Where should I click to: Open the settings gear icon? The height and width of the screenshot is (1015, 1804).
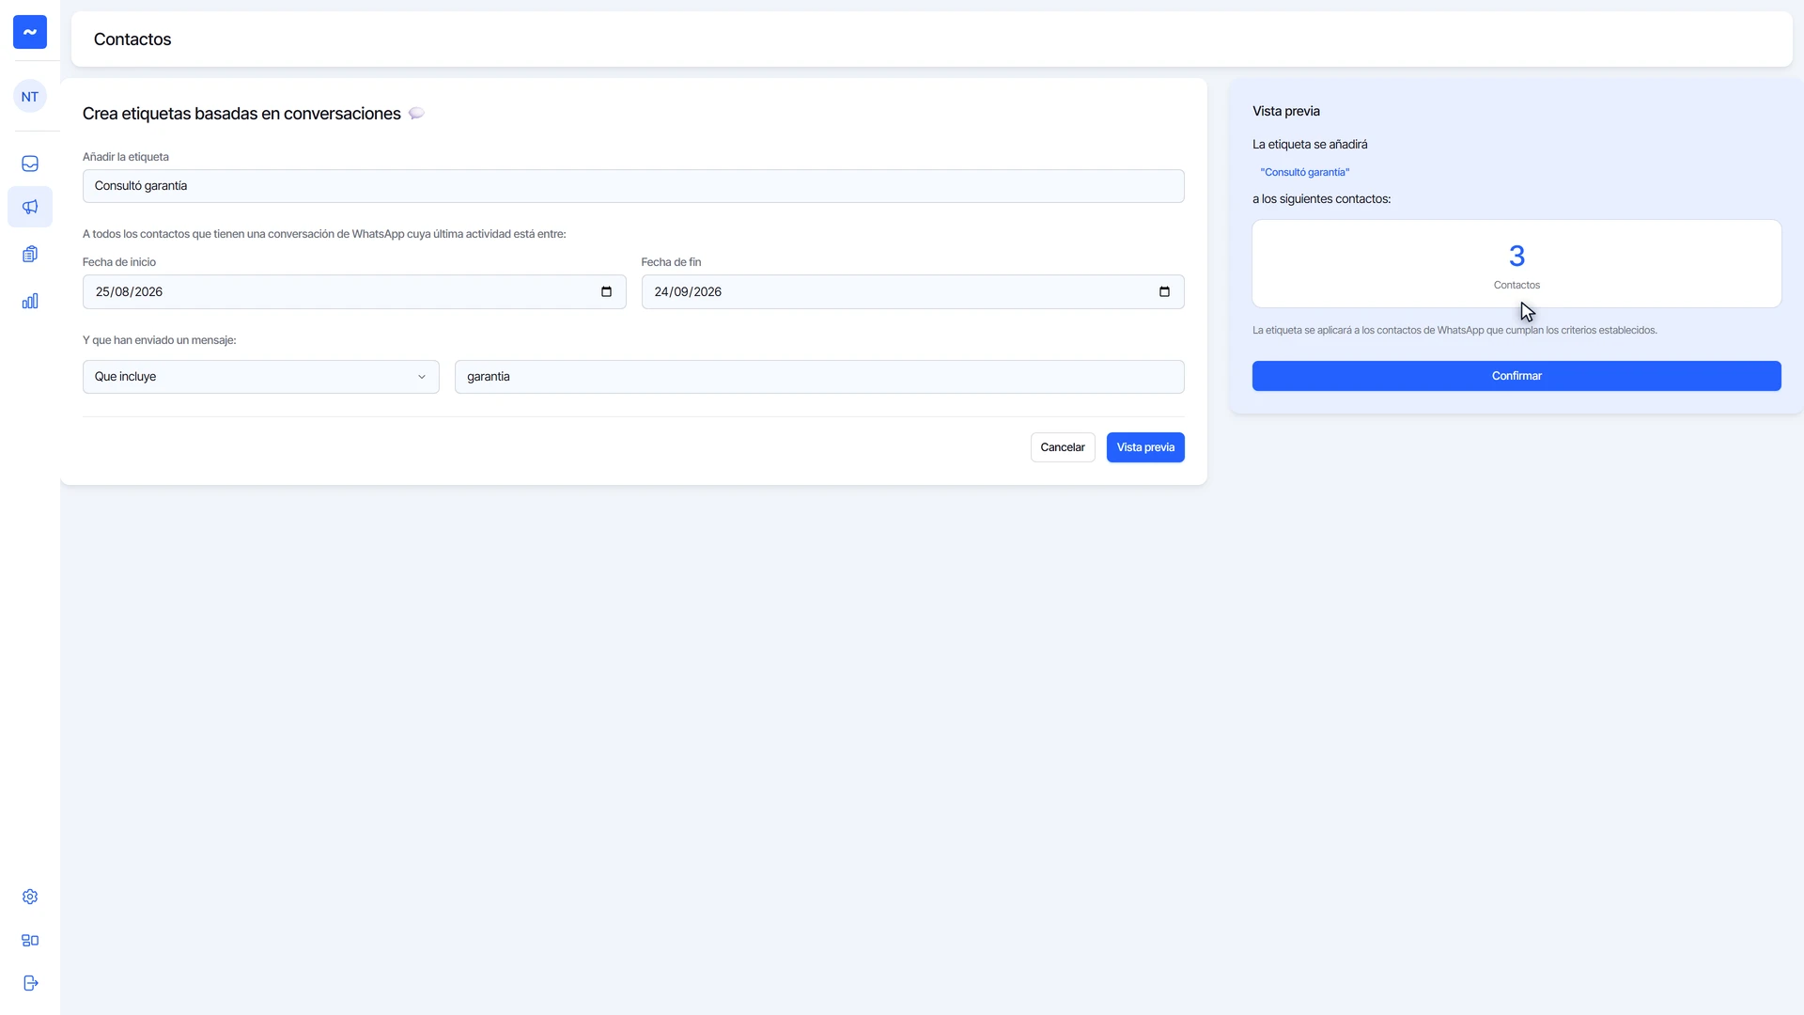coord(30,897)
